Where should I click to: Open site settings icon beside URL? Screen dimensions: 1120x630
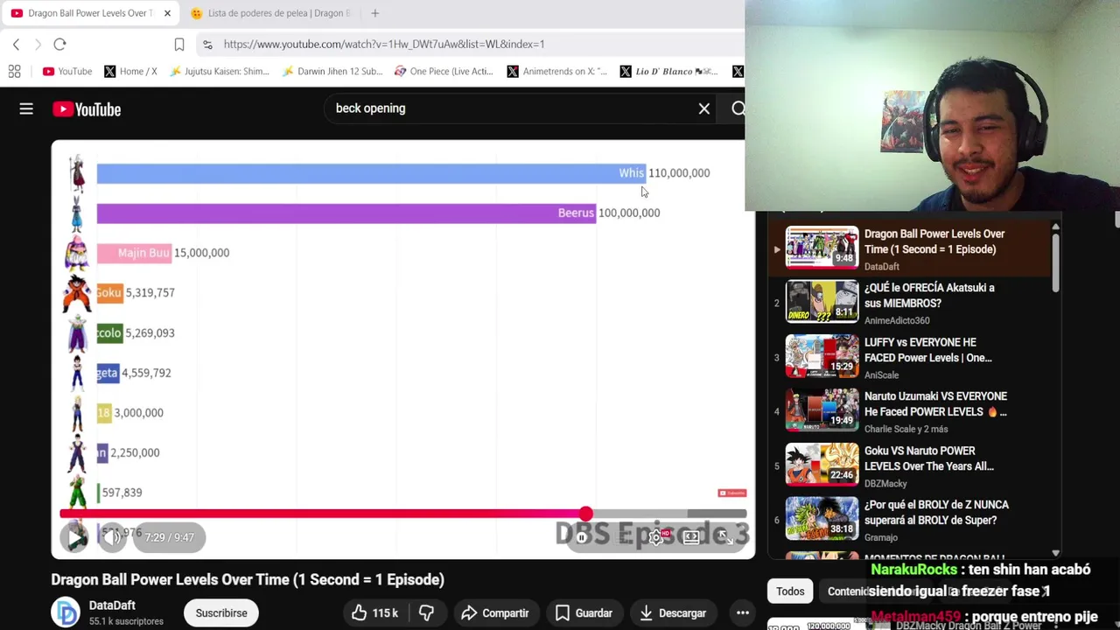207,45
